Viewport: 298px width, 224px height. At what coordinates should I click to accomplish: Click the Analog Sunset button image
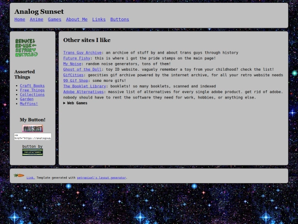pyautogui.click(x=33, y=128)
